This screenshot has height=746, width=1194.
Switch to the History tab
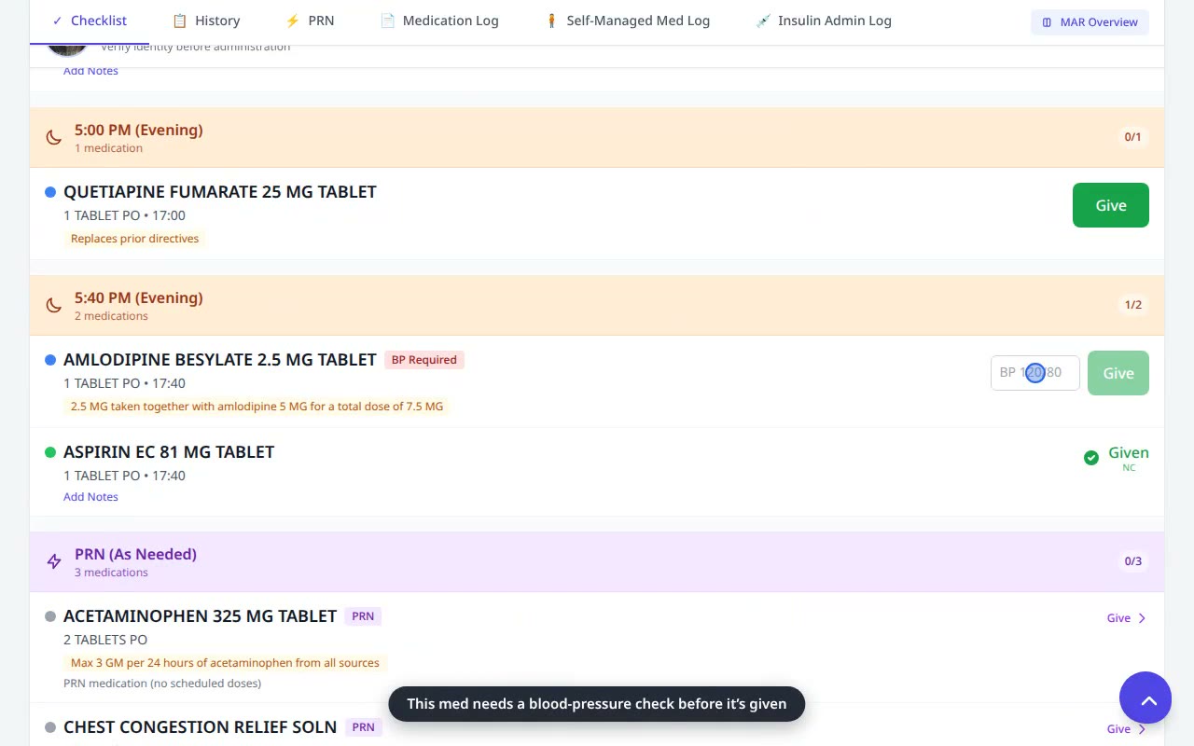[x=206, y=21]
